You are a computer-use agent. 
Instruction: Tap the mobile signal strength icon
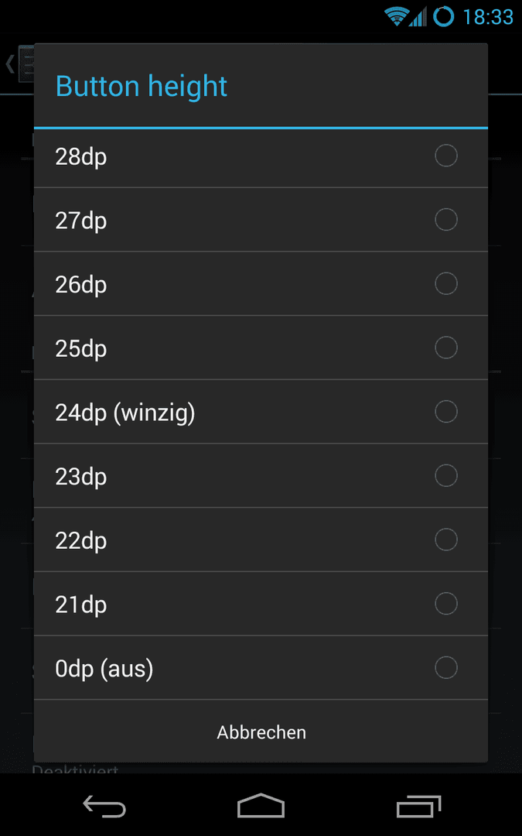click(418, 16)
